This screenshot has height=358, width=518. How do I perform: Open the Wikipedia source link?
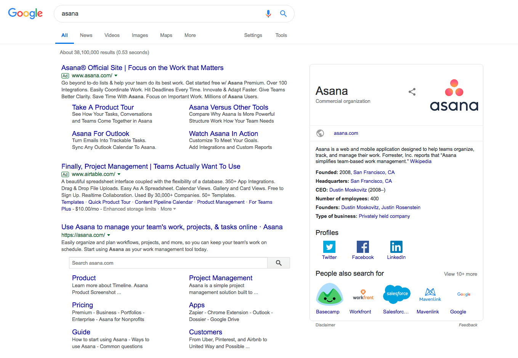tap(421, 161)
